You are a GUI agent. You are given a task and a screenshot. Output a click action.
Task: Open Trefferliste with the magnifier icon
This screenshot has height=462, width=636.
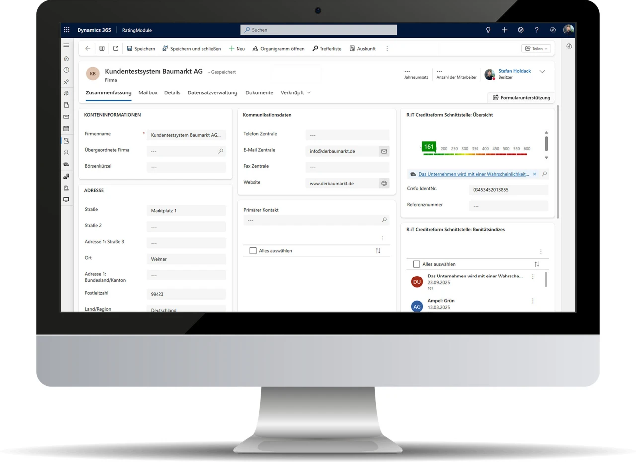coord(315,49)
